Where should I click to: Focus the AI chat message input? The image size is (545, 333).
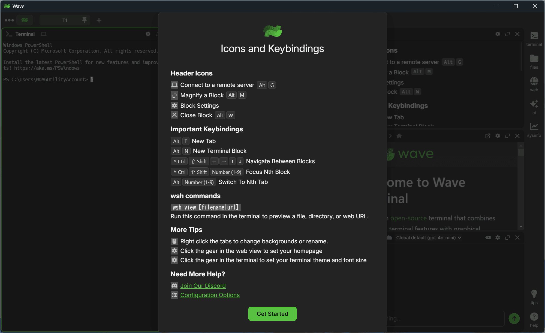pyautogui.click(x=445, y=318)
